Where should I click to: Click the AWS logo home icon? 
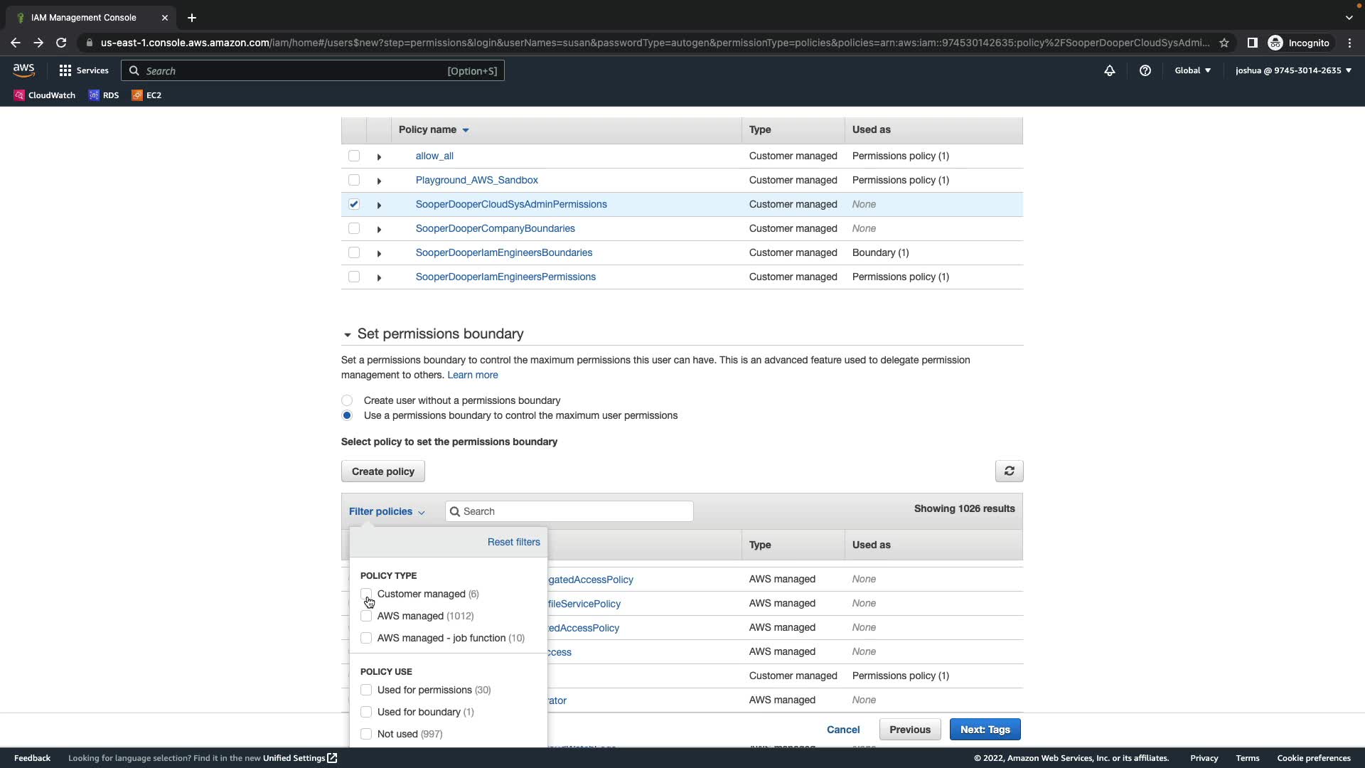pos(23,70)
